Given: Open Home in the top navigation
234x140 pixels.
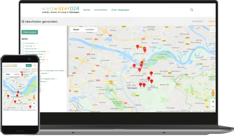Looking at the screenshot, I should point(87,10).
